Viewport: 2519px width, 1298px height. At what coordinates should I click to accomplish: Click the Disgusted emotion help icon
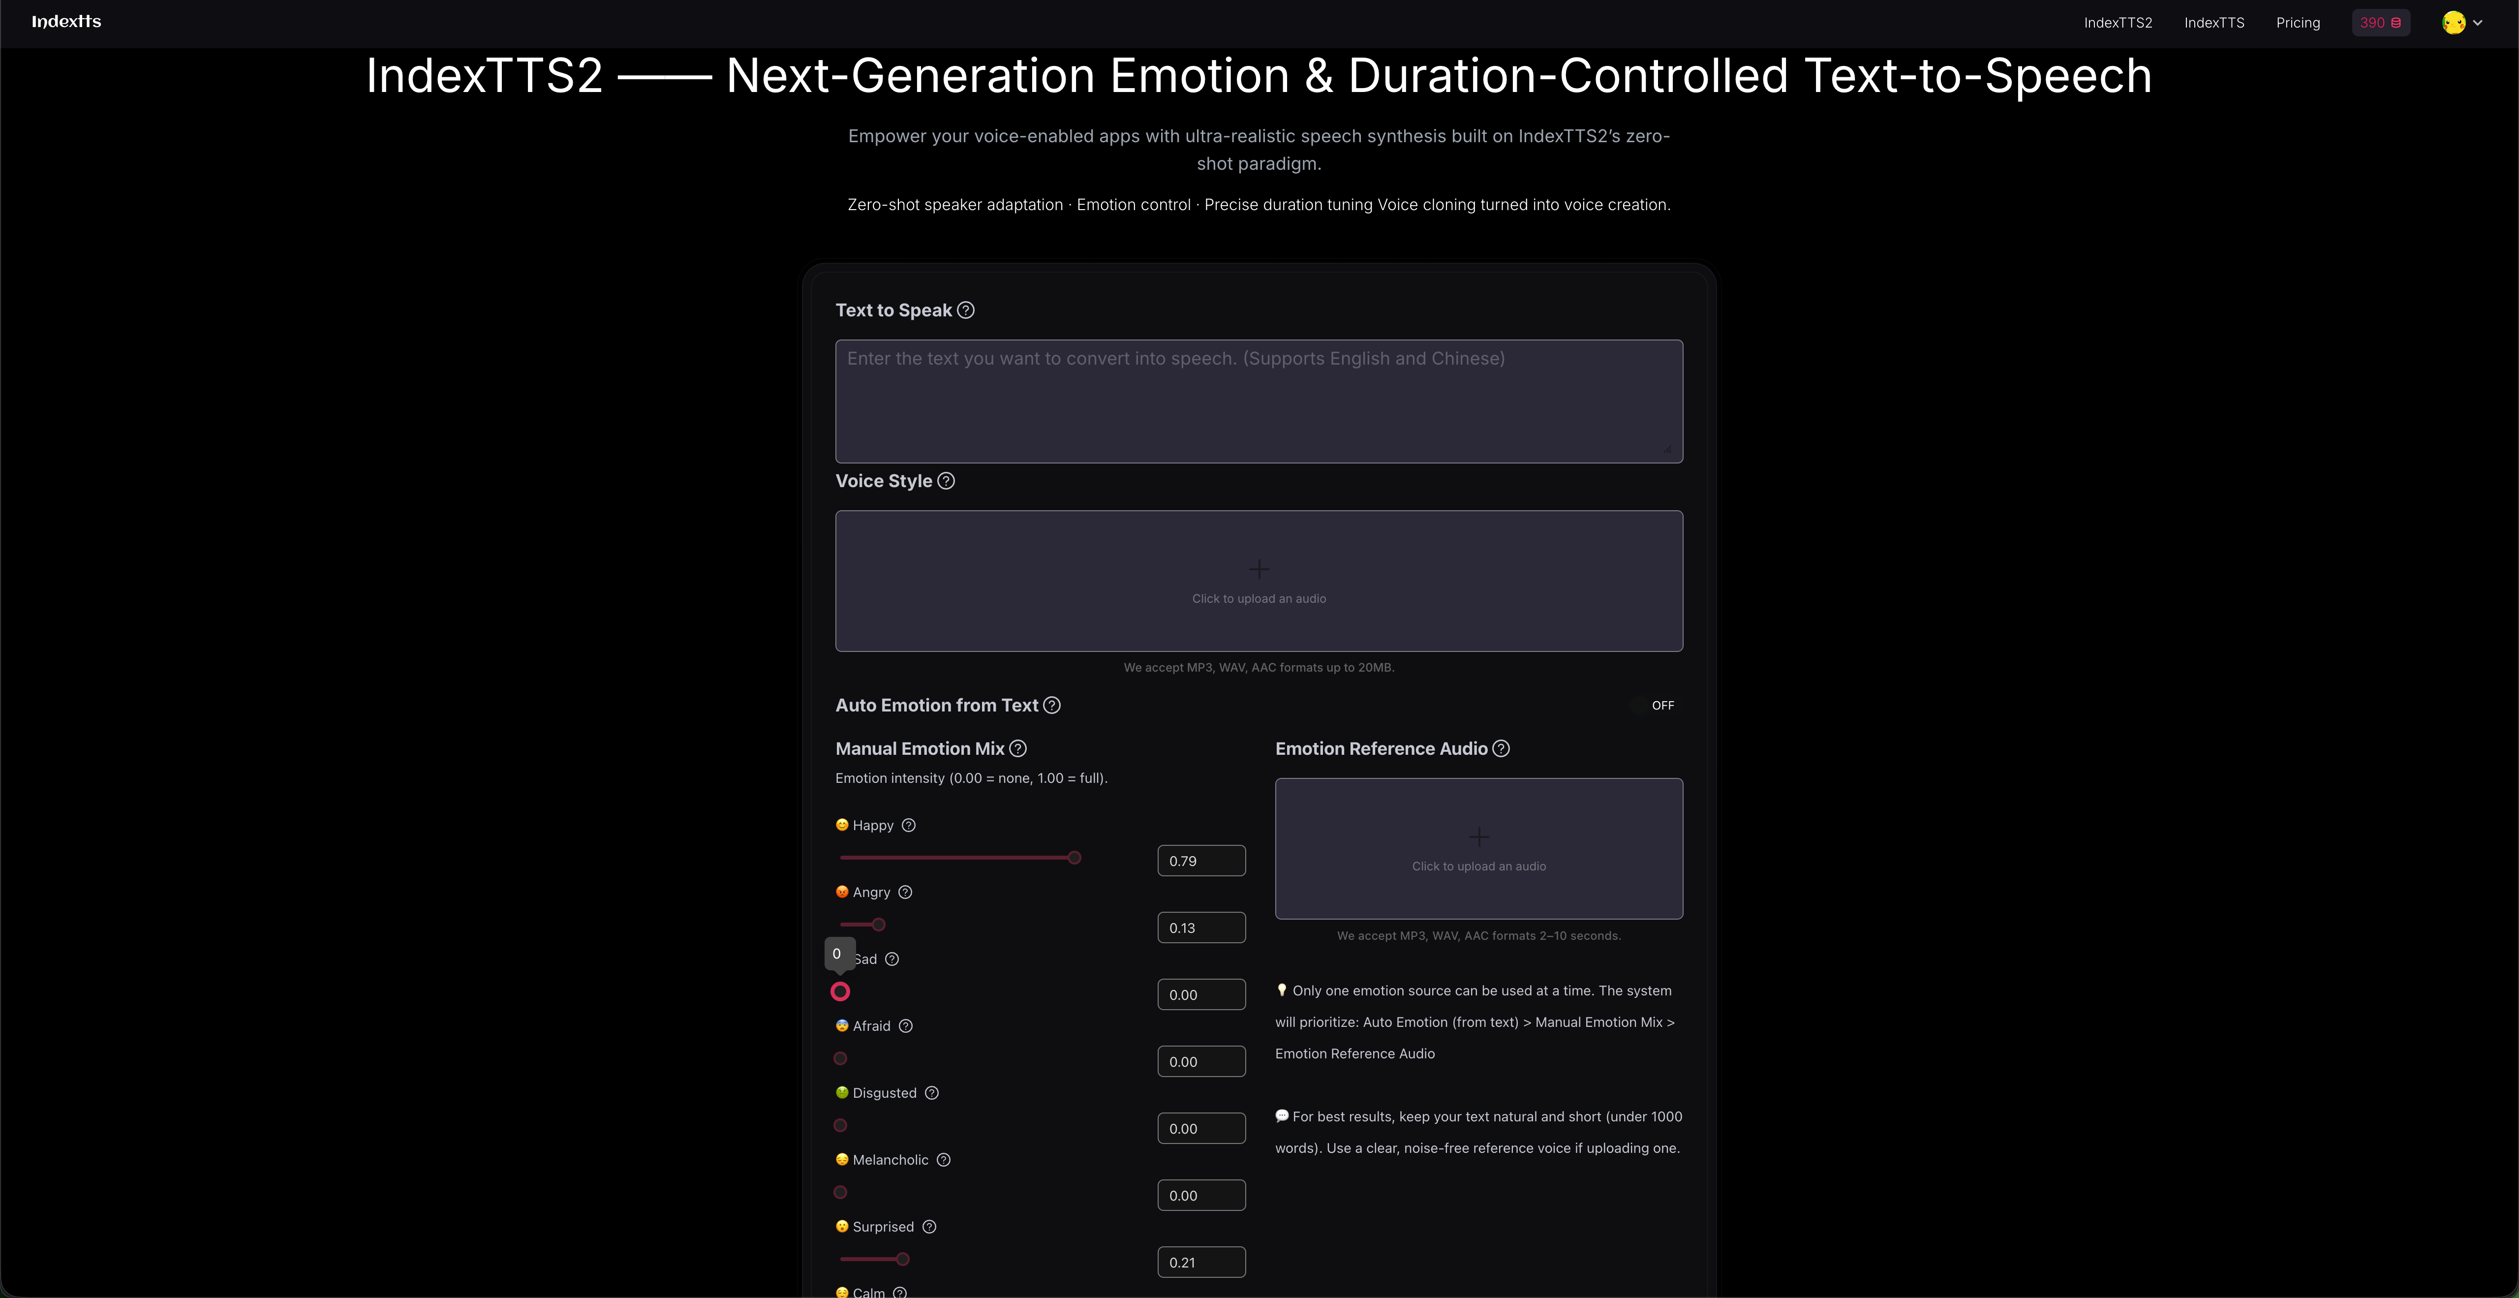pos(931,1093)
